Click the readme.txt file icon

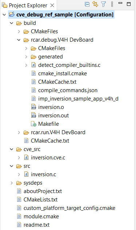tap(19, 225)
